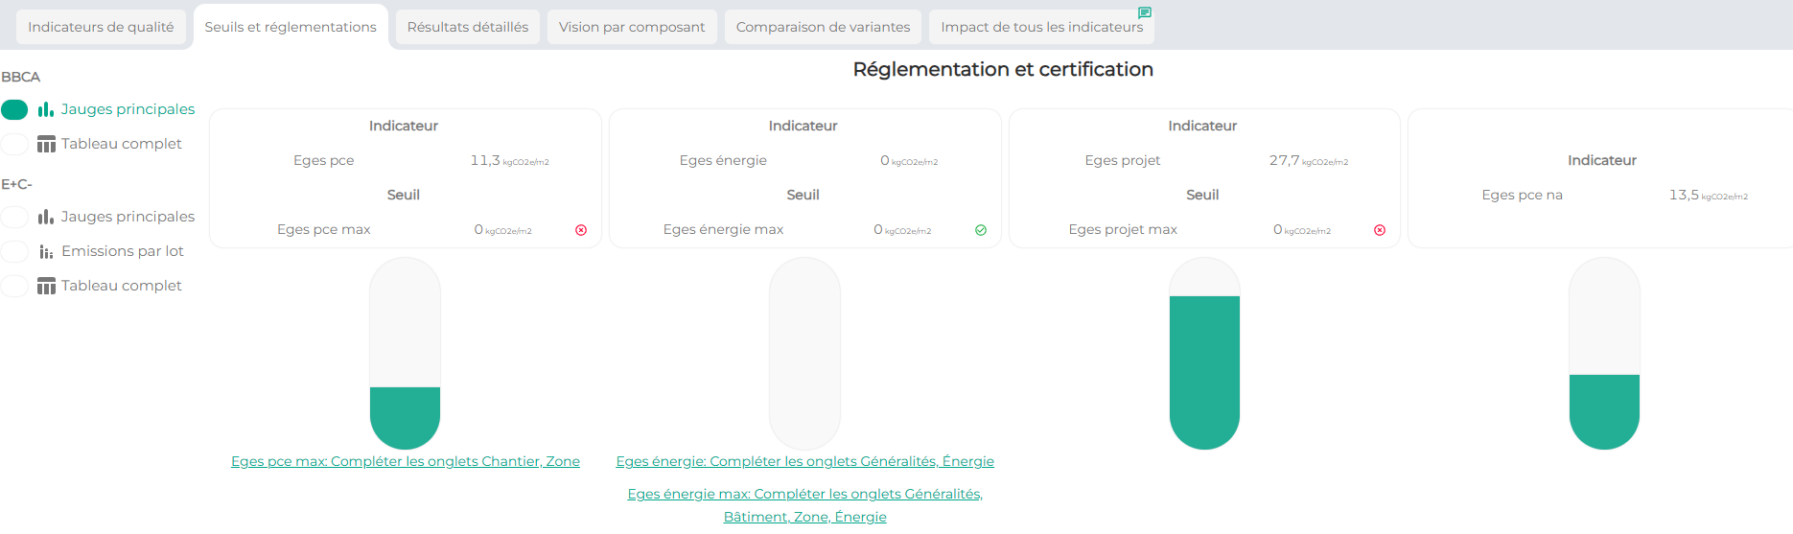The width and height of the screenshot is (1793, 534).
Task: Disable the BBCA Jauges principales toggle
Action: [15, 109]
